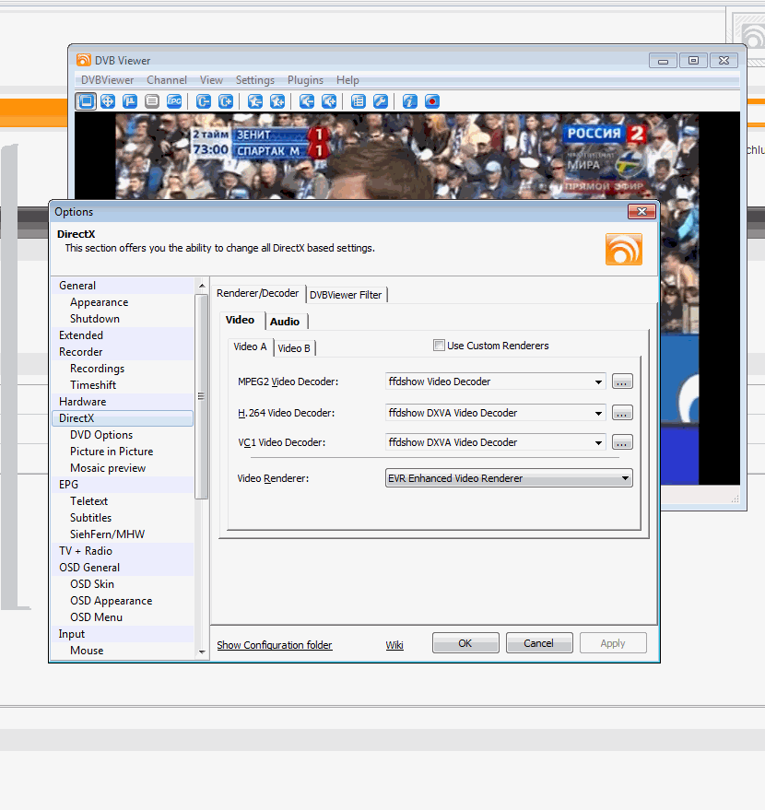Viewport: 765px width, 810px height.
Task: Open VC1 decoder properties ellipsis button
Action: point(622,442)
